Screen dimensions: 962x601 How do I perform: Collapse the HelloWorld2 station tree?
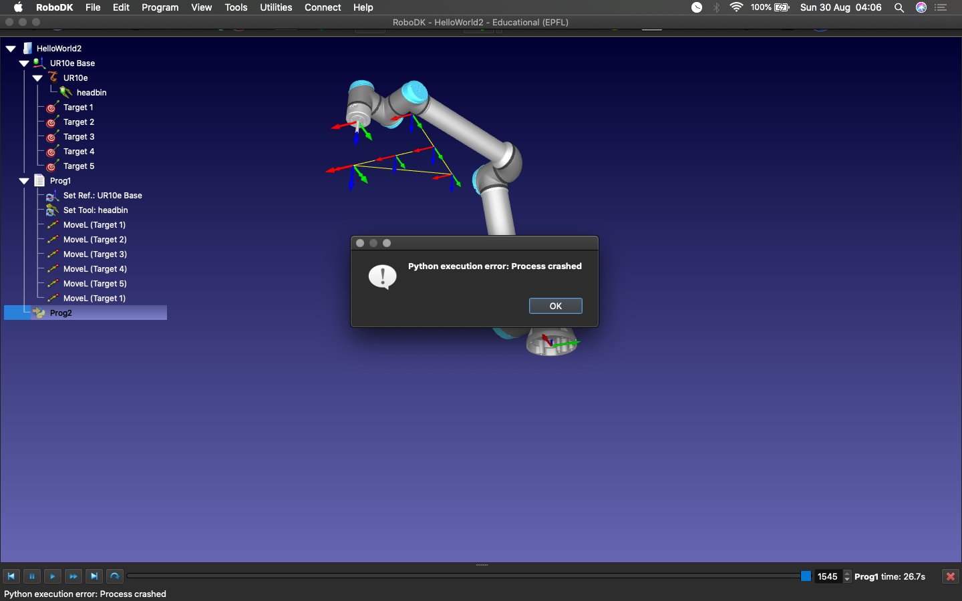point(11,49)
